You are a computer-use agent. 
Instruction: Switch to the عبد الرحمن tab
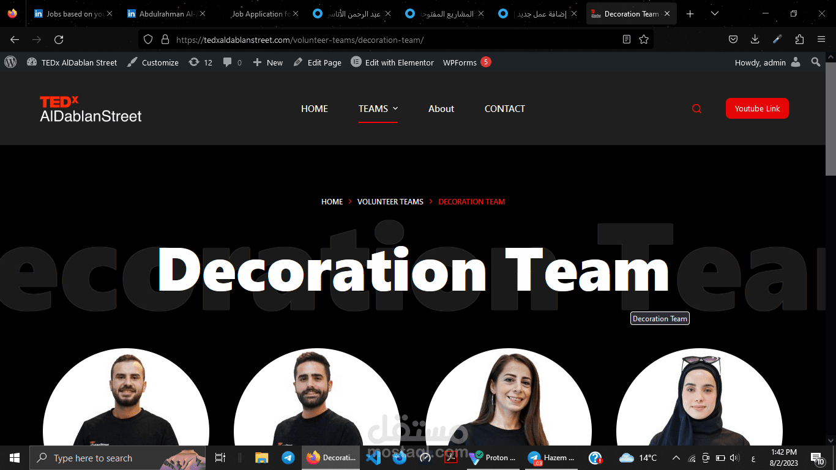[353, 13]
